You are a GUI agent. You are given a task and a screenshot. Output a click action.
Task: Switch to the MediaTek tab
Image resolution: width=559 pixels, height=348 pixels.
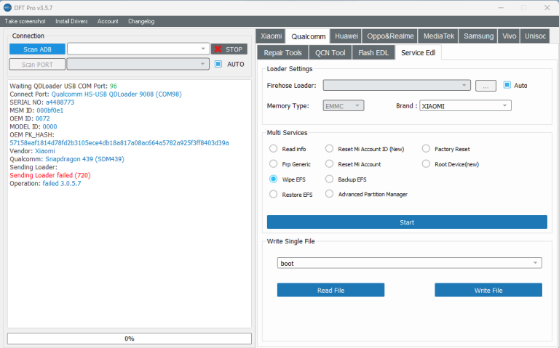(438, 36)
